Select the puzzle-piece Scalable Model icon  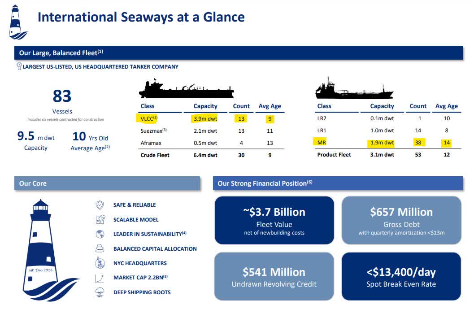[x=101, y=219]
